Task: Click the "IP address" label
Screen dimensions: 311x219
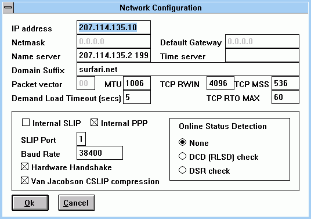Action: 32,29
